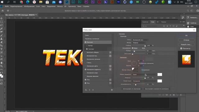Open the Контур глянца contour picker
Screen dimensions: 199x112
point(135,70)
